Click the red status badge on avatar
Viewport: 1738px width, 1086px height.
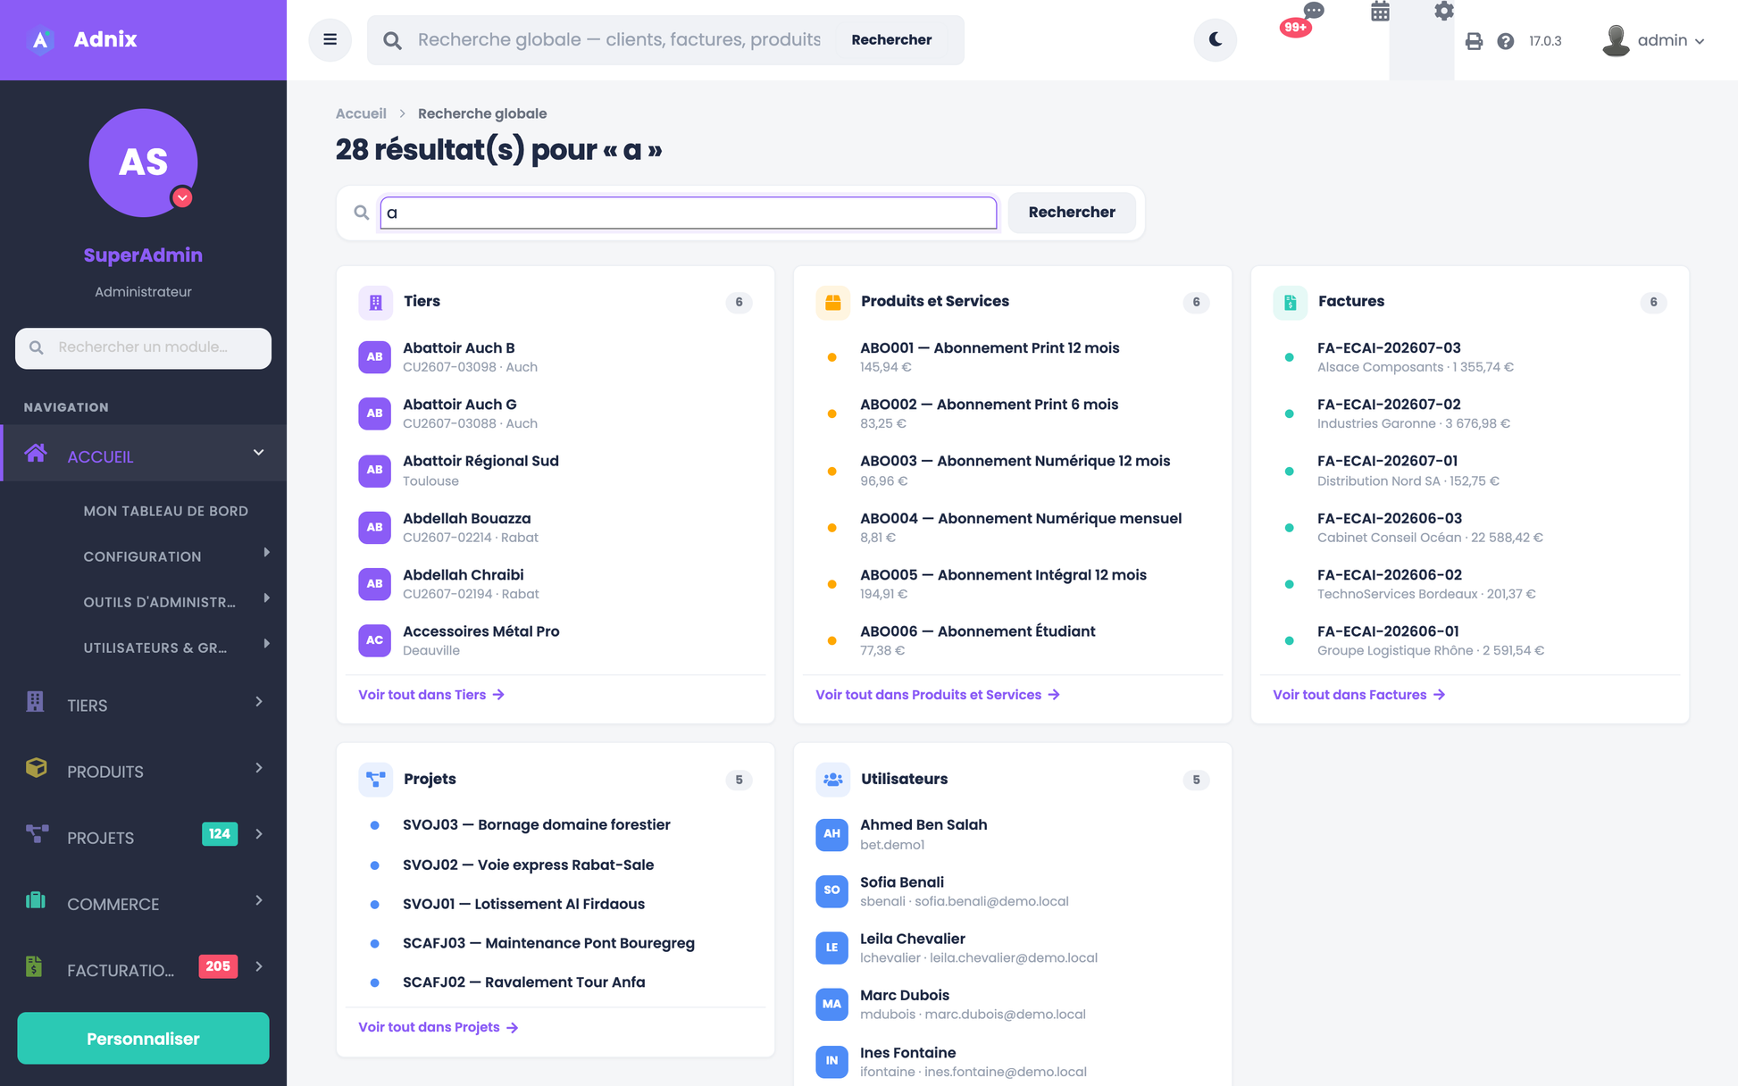tap(182, 197)
